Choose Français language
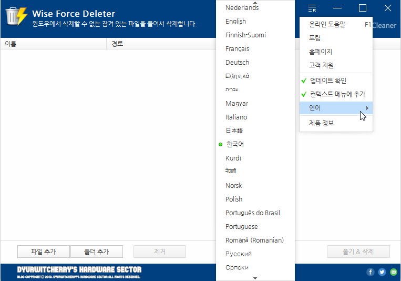Image resolution: width=401 pixels, height=281 pixels. pos(255,48)
